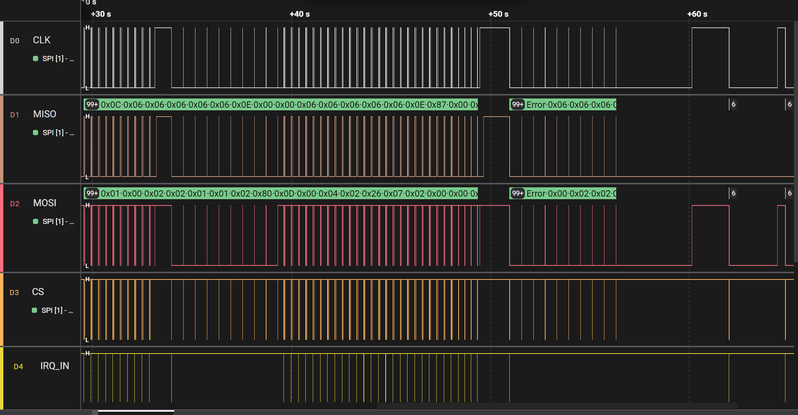Click the green SPI analyzer dot under CLK
Image resolution: width=798 pixels, height=415 pixels.
[x=36, y=58]
